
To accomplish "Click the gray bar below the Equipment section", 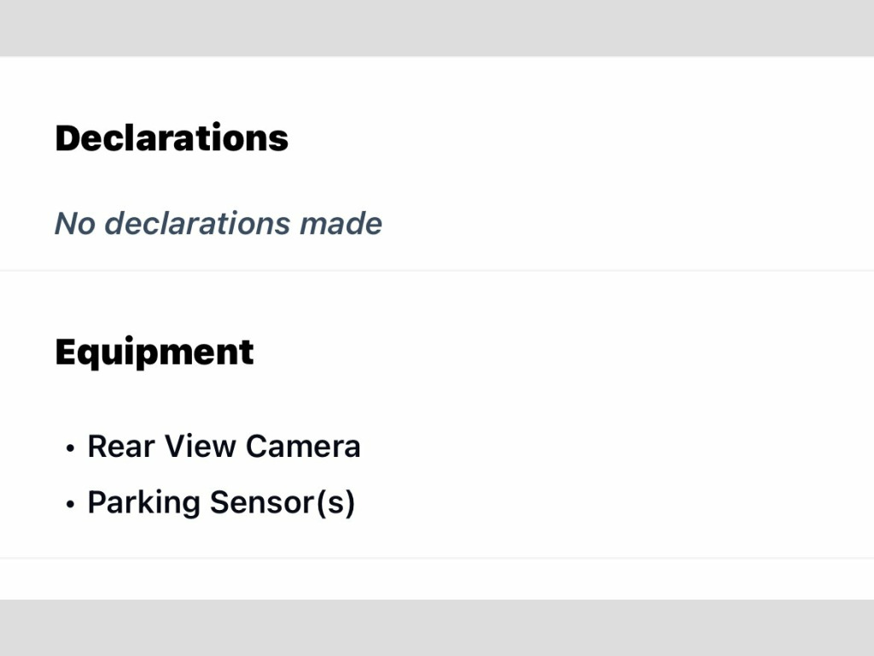I will click(x=437, y=628).
